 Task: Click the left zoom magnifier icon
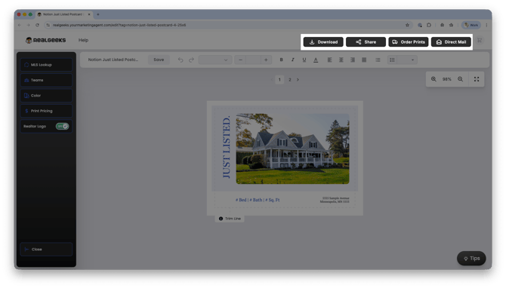click(433, 79)
